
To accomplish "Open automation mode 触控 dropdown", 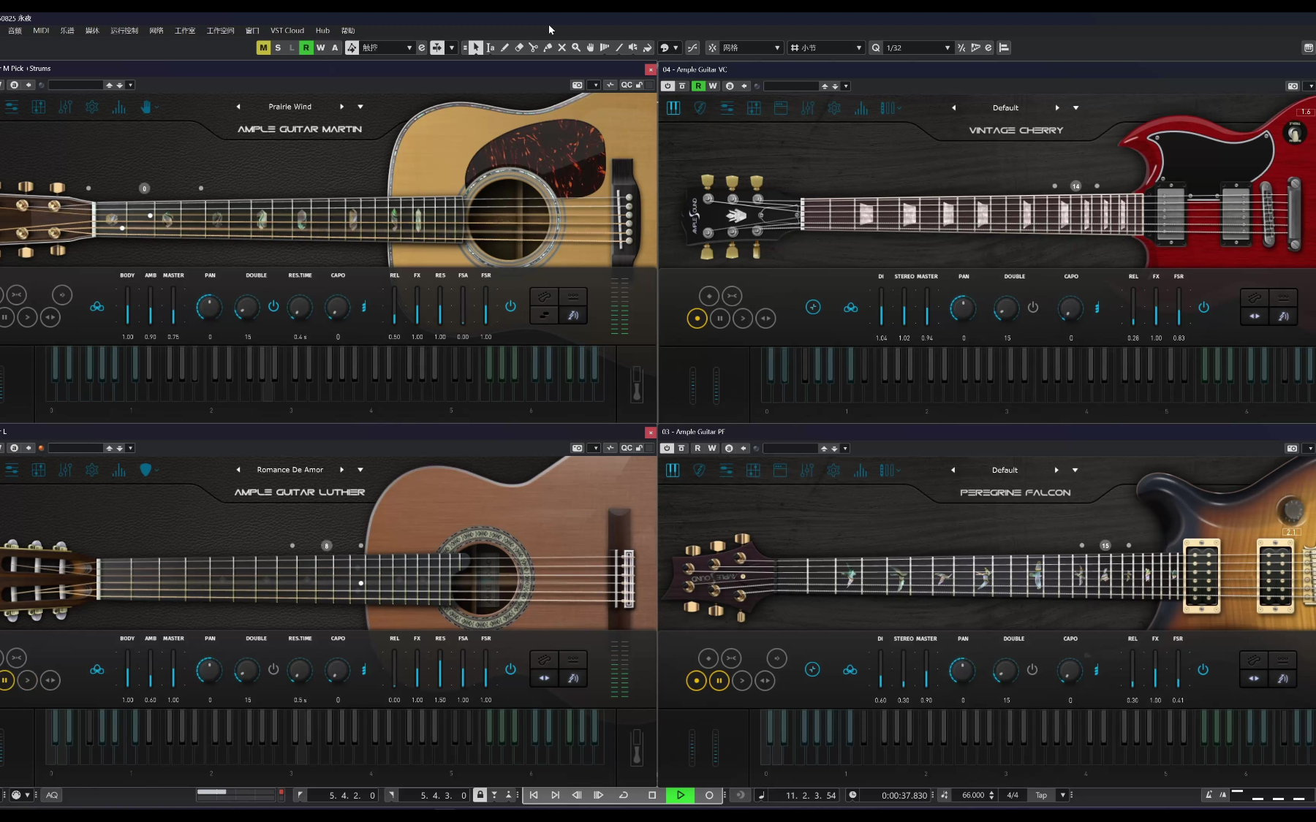I will tap(387, 47).
